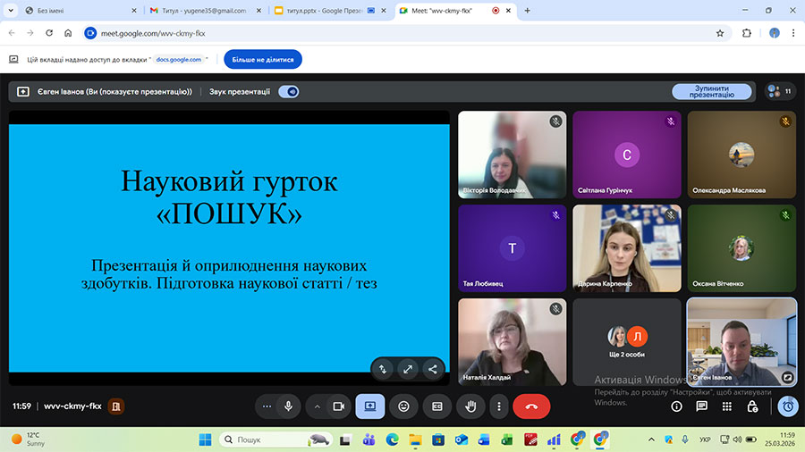Viewport: 805px width, 452px height.
Task: Open the meeting details info icon
Action: coord(676,406)
